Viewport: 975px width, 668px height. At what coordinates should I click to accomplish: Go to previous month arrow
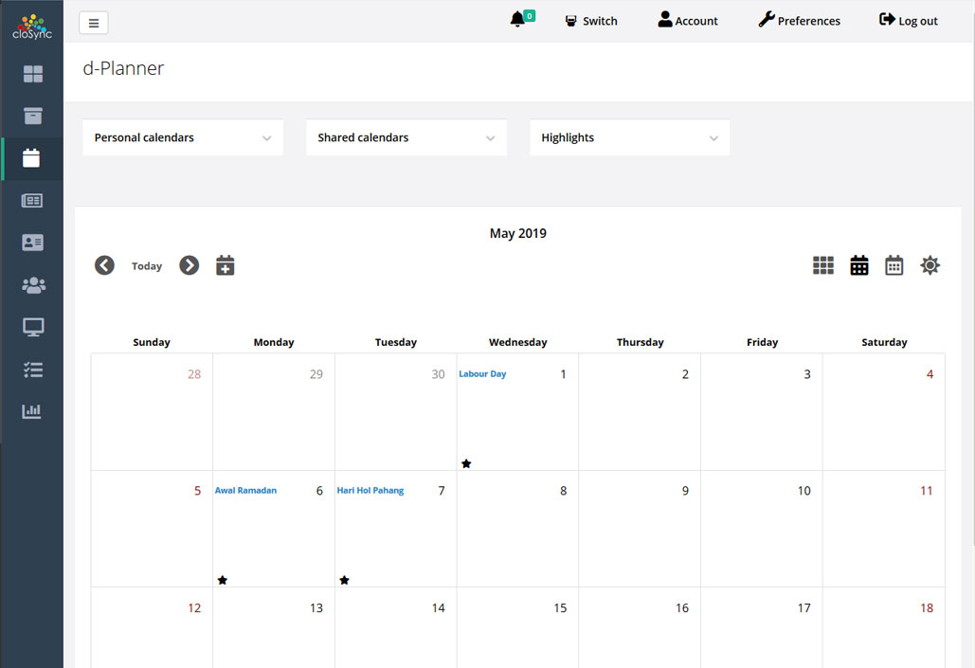point(104,265)
